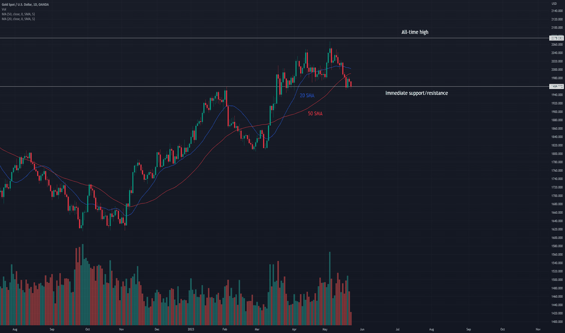Click the Gold Spot / U.S. Dollar symbol title

click(x=25, y=4)
